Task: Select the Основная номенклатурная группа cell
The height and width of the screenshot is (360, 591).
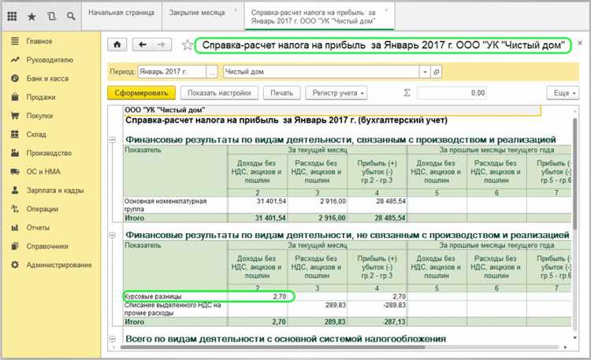Action: 175,205
